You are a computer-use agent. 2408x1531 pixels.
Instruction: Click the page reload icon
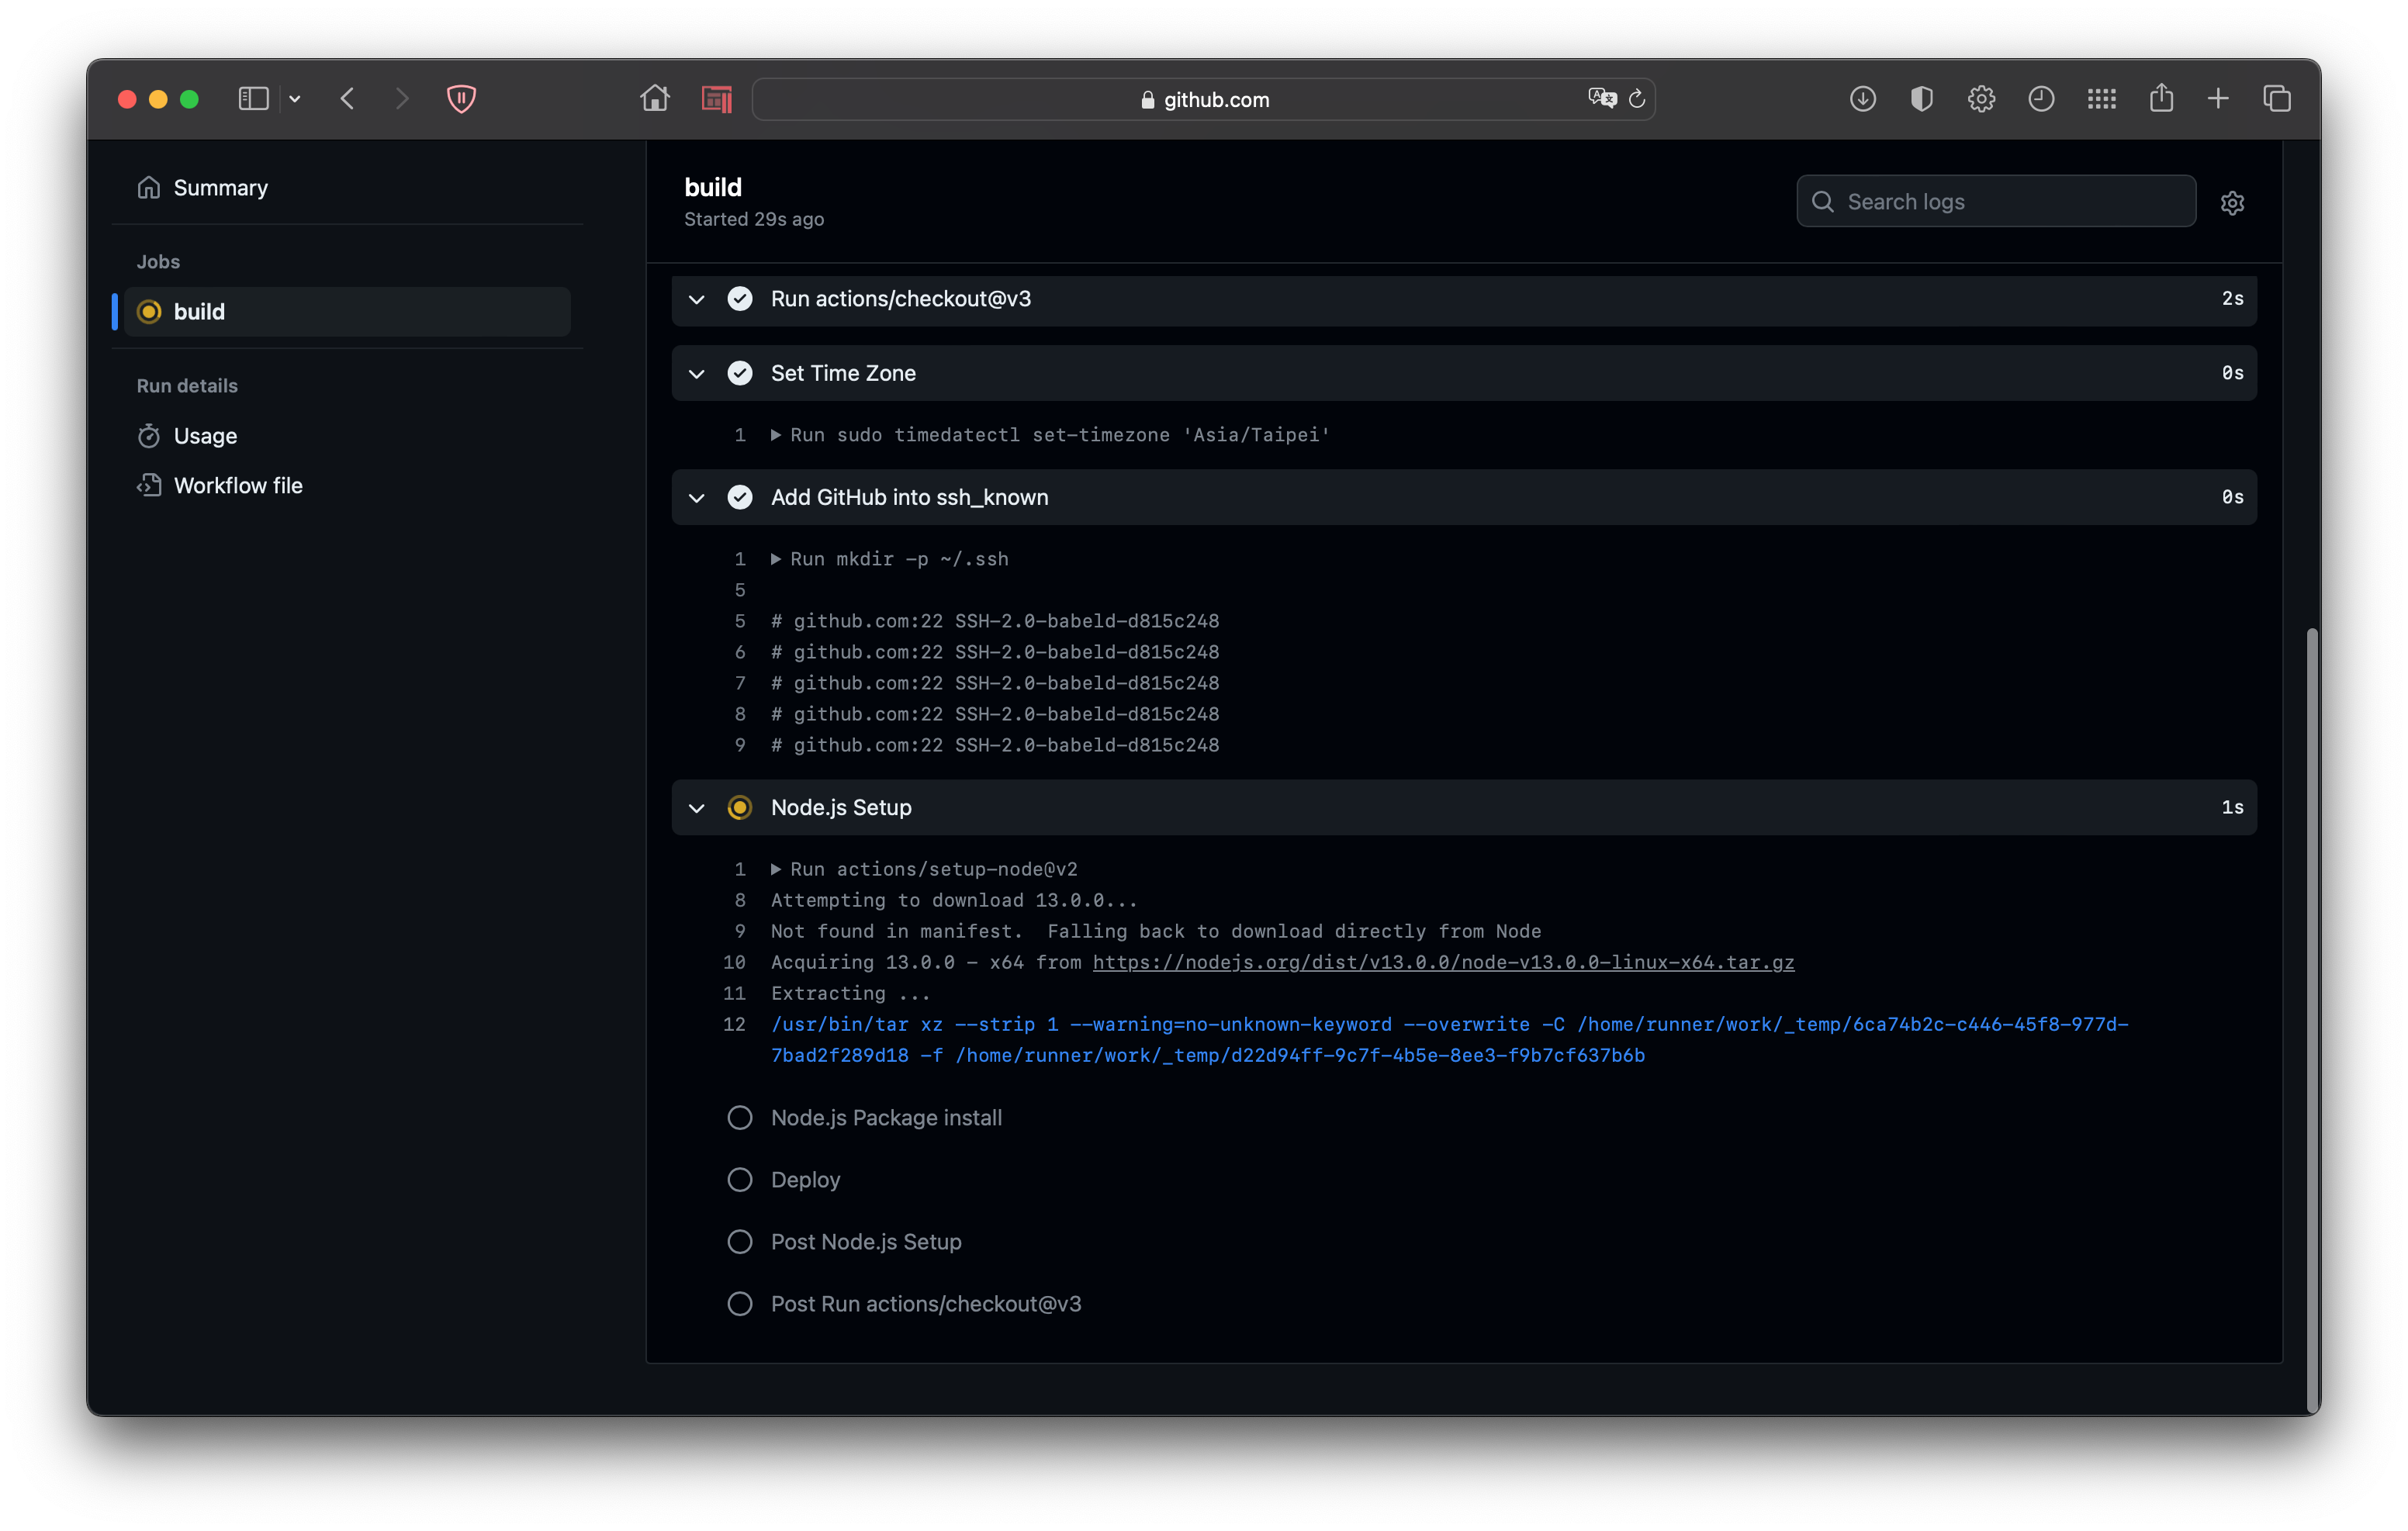(x=1637, y=98)
